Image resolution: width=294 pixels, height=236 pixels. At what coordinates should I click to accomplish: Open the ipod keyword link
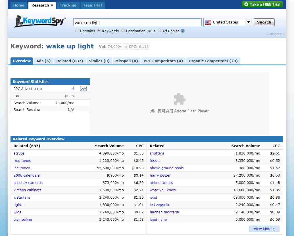point(153,197)
